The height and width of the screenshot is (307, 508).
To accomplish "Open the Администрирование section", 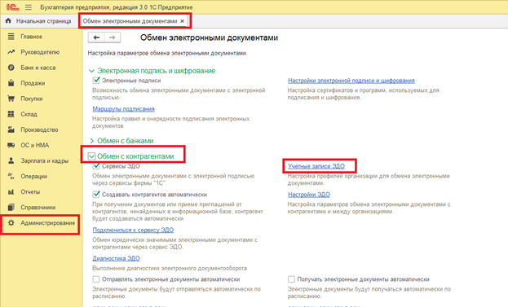I will (x=48, y=223).
